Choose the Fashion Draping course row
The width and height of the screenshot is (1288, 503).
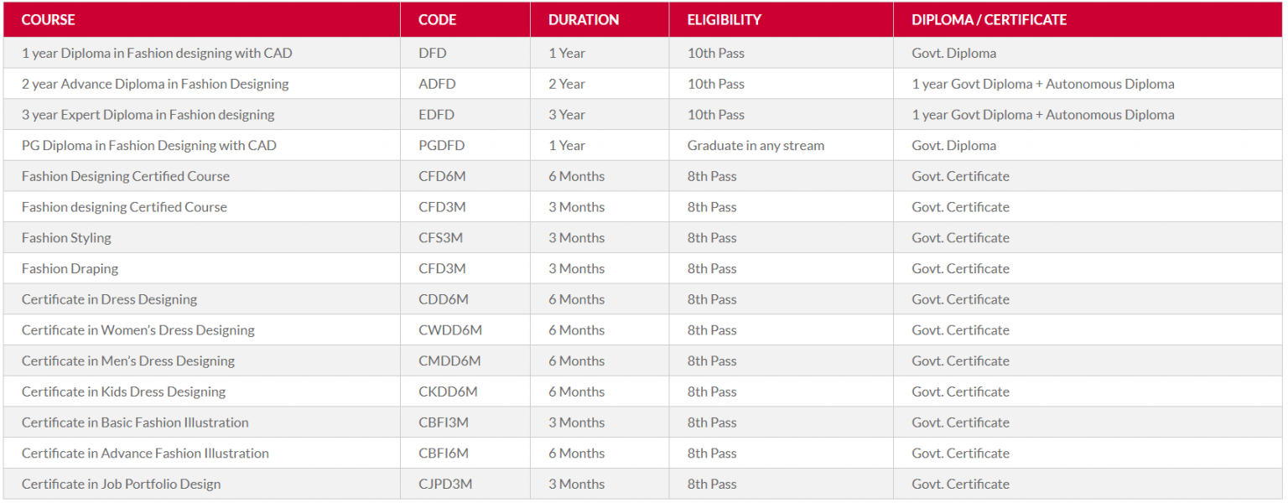click(643, 268)
